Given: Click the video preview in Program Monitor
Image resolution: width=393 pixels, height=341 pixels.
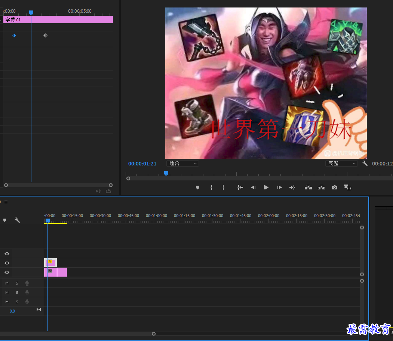Looking at the screenshot, I should (266, 83).
